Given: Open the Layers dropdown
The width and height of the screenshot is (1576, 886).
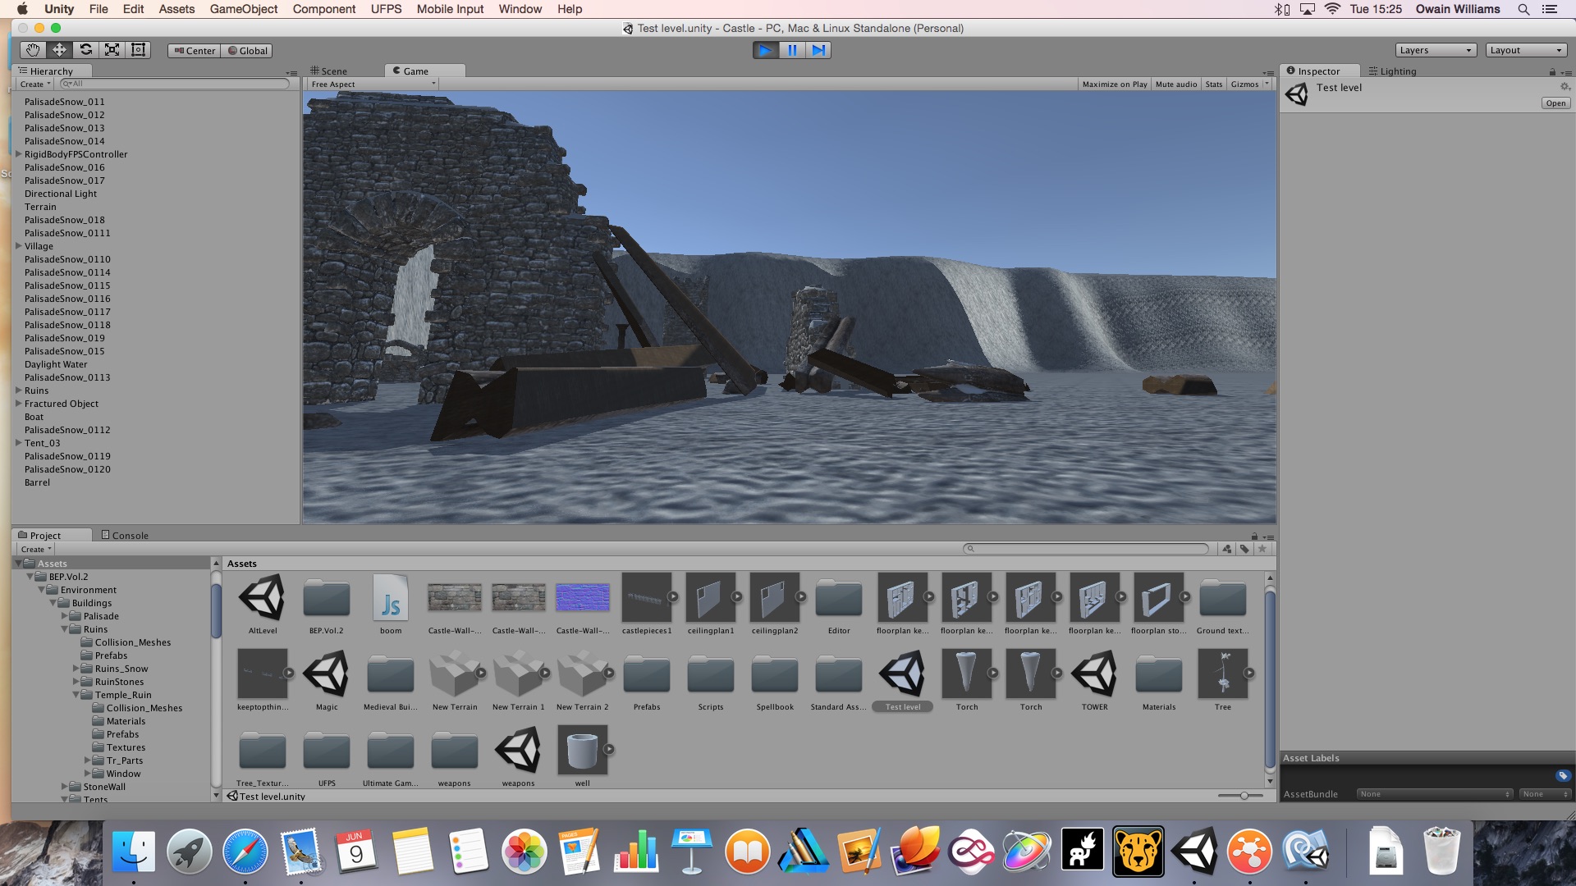Looking at the screenshot, I should 1435,50.
